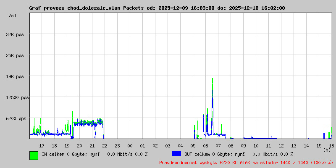Click the x-axis hour label '15'
The image size is (336, 168).
[x=319, y=146]
